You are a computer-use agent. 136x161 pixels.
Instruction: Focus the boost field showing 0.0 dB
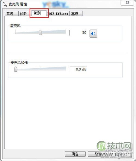click(78, 69)
